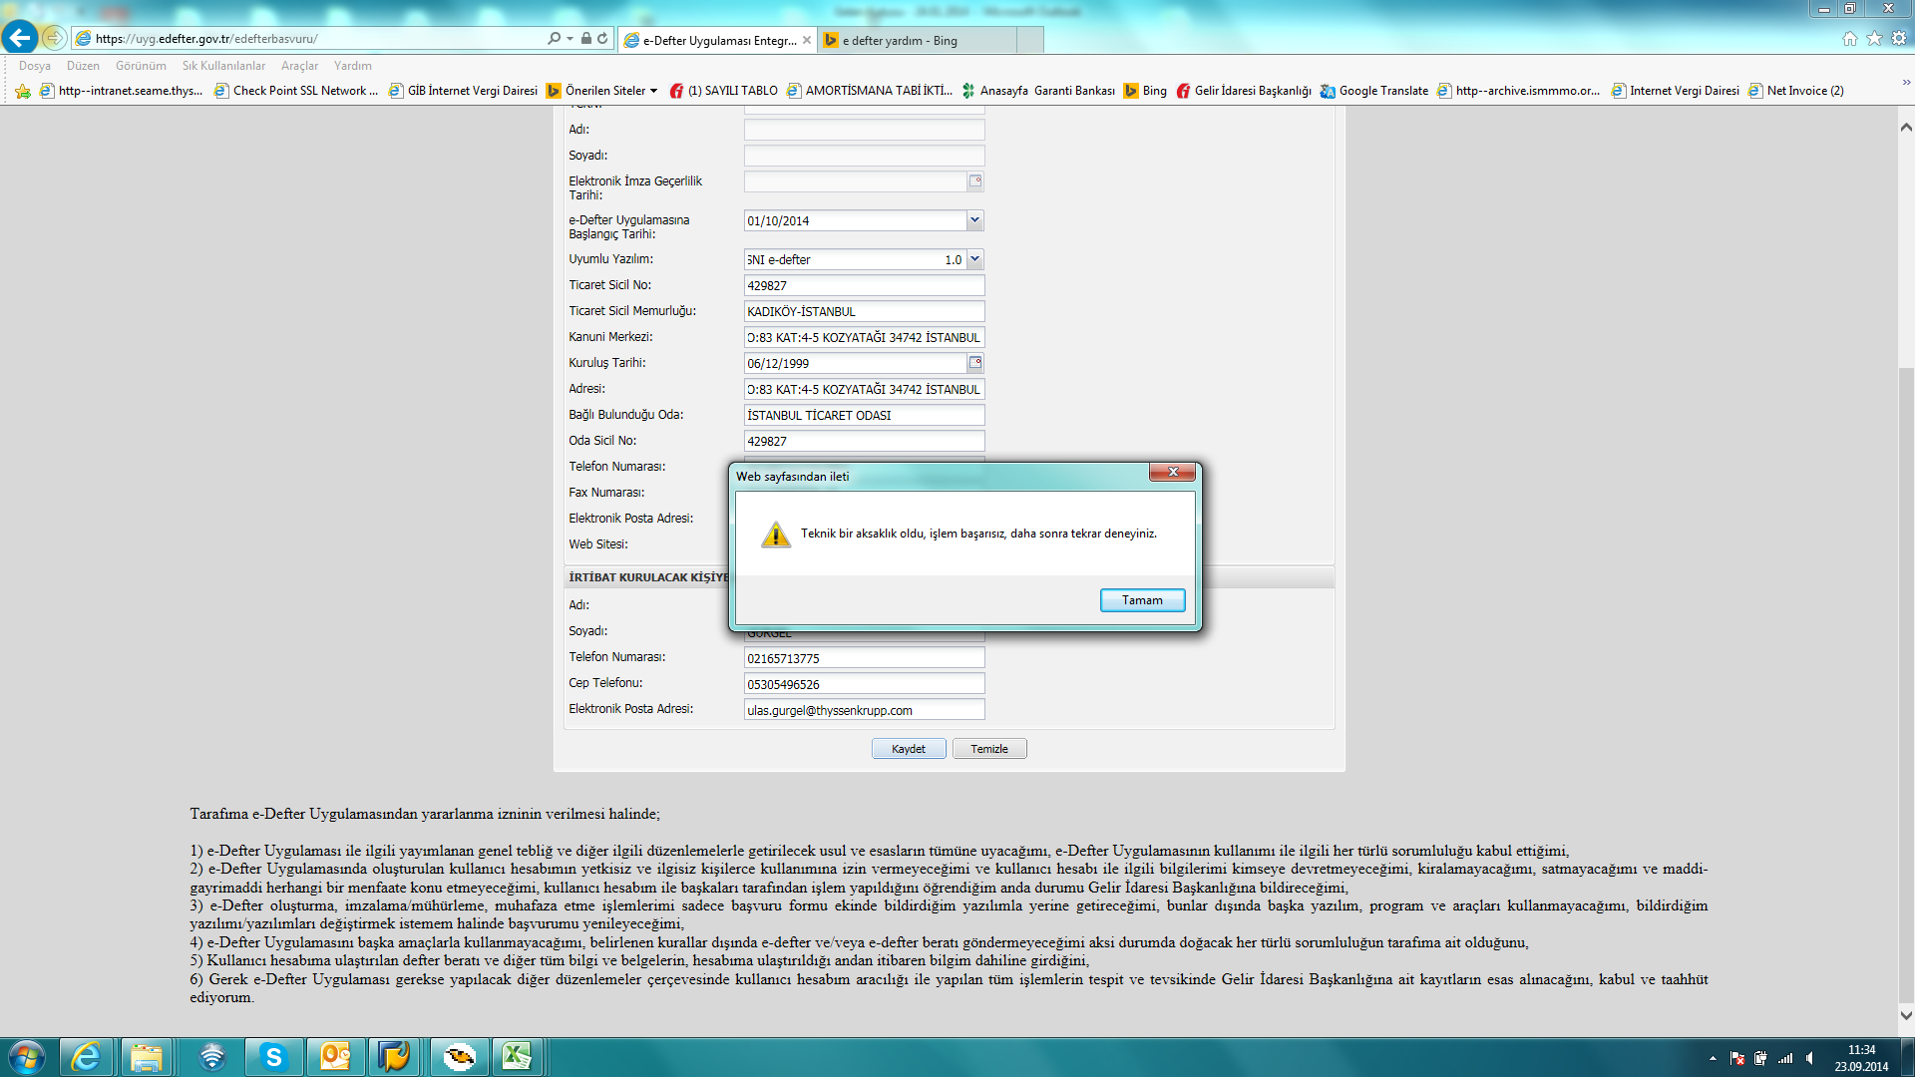The height and width of the screenshot is (1077, 1915).
Task: Click the Add to favorites bar star icon
Action: click(23, 91)
